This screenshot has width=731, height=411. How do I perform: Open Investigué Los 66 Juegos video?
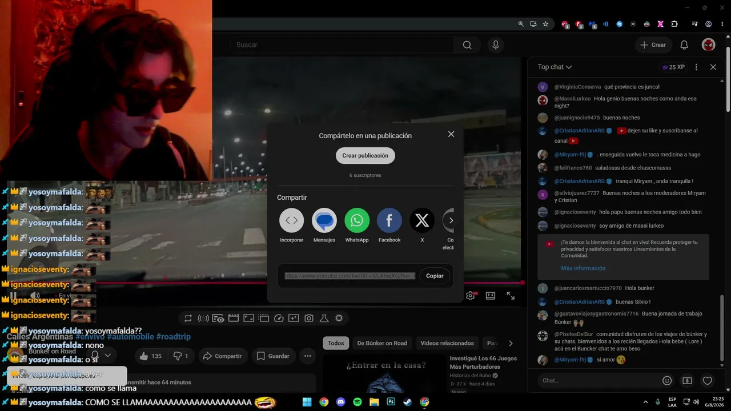[x=483, y=362]
